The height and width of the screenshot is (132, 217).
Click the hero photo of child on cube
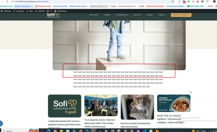[119, 45]
